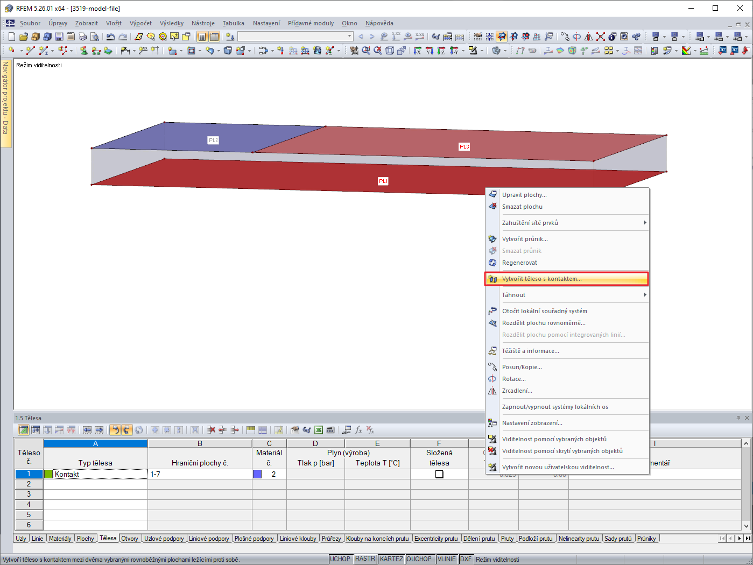This screenshot has height=565, width=753.
Task: Toggle the Project Navigator panel icon
Action: [x=202, y=37]
